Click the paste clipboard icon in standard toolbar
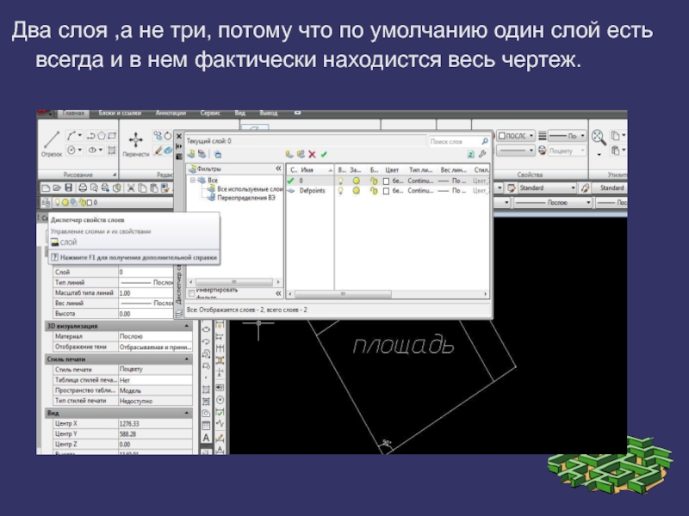689x516 pixels. click(x=154, y=187)
